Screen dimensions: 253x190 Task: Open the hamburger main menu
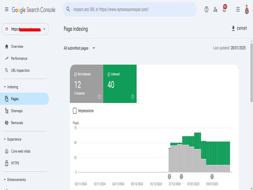point(7,9)
